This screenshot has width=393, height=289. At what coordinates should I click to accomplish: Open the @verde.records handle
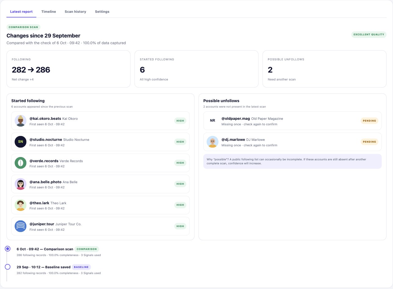pos(44,161)
